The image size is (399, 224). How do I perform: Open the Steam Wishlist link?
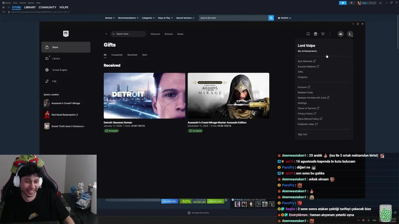284,18
